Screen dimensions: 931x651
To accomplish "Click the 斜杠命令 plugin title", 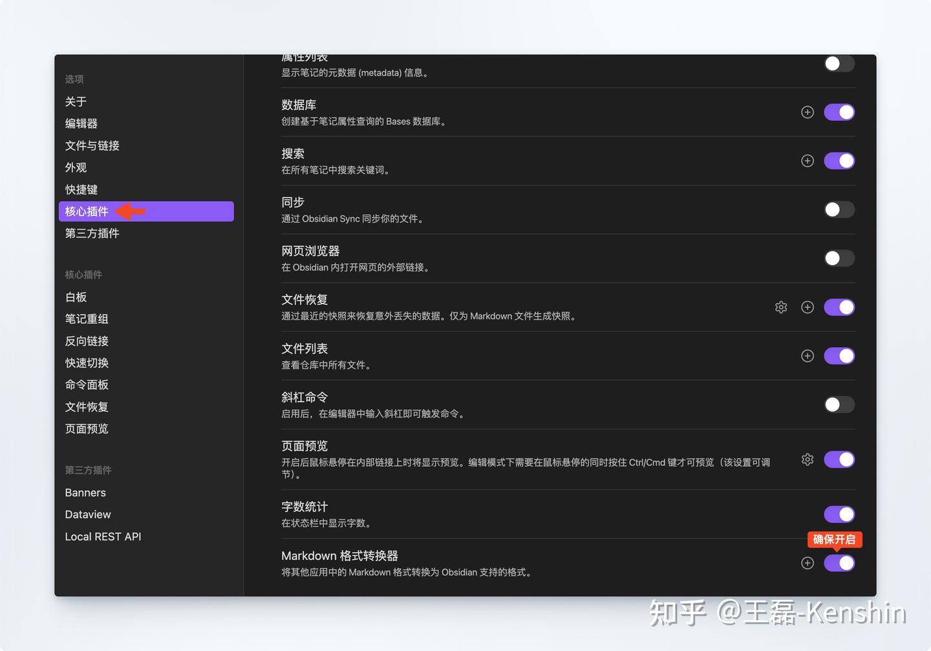I will point(305,398).
